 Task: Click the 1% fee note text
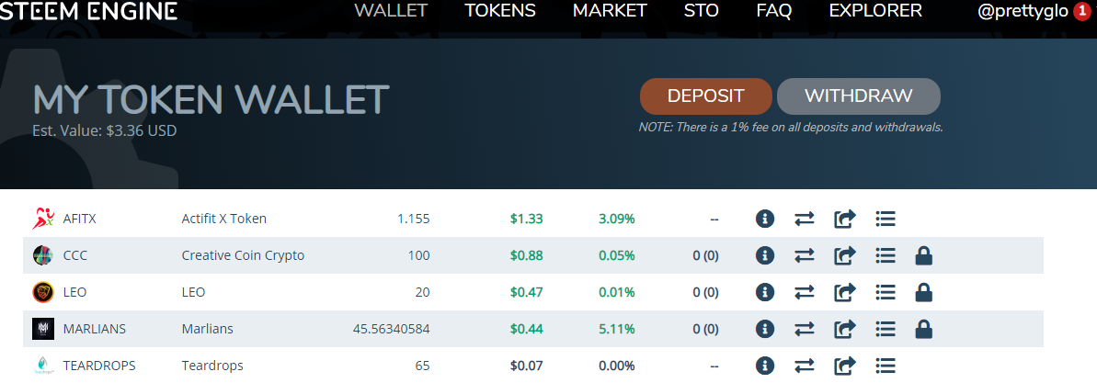(x=792, y=127)
